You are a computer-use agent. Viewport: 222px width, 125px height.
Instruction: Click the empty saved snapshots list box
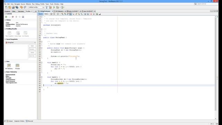[x=17, y=52]
